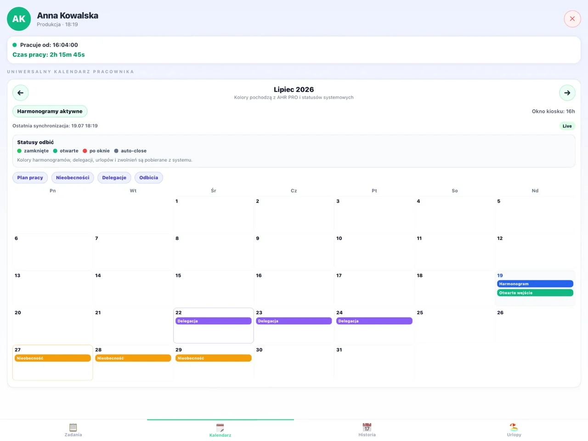Toggle the Nieobecności filter chip
Screen dimensions: 588x441
73,178
